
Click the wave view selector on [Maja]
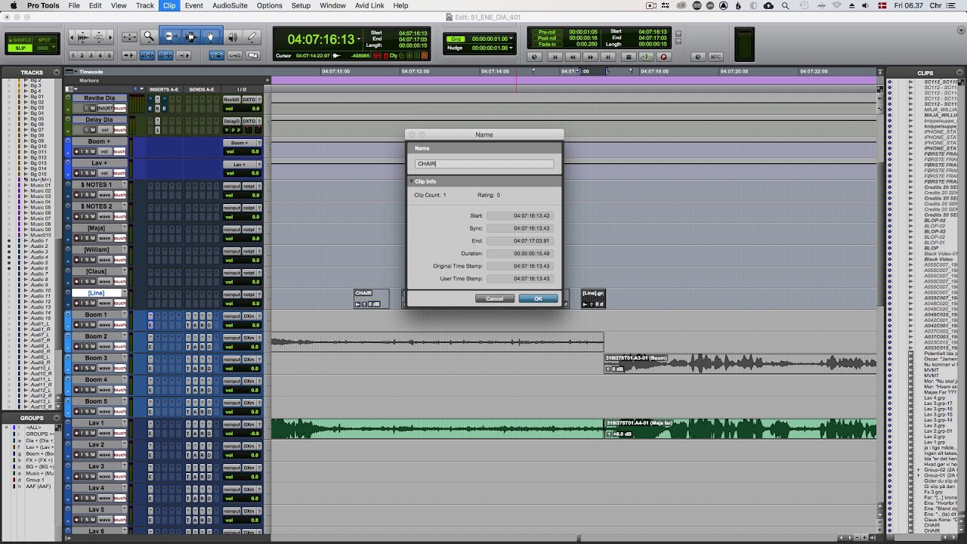(104, 239)
